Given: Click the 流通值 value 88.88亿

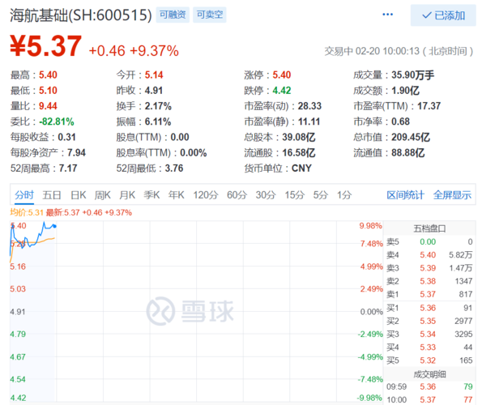Looking at the screenshot, I should click(408, 153).
